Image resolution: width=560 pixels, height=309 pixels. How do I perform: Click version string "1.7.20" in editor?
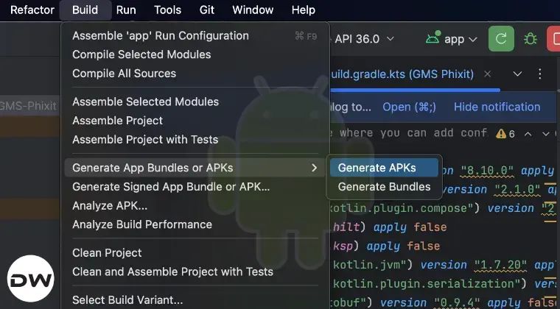tap(500, 265)
